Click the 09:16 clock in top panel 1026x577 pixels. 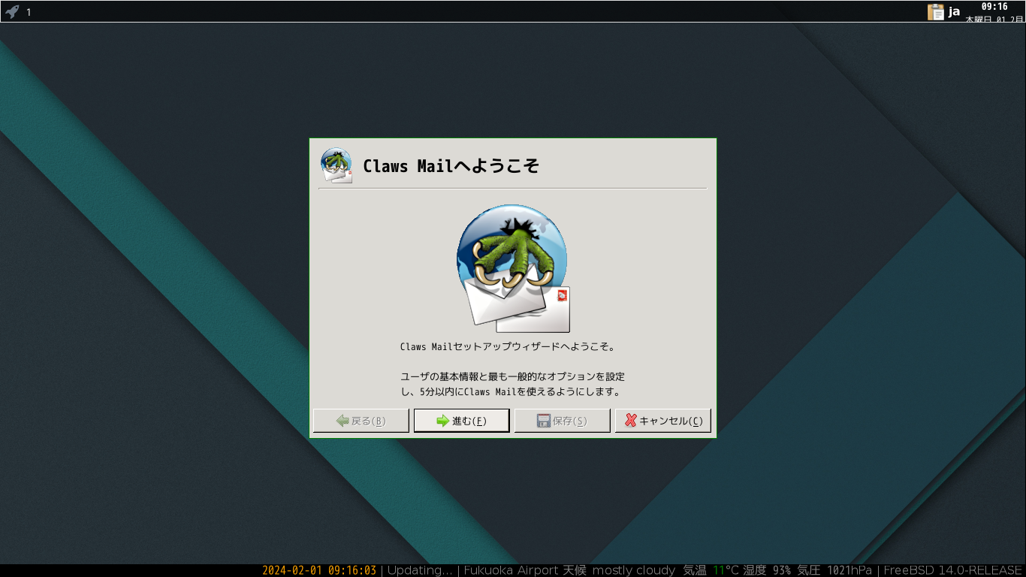994,7
